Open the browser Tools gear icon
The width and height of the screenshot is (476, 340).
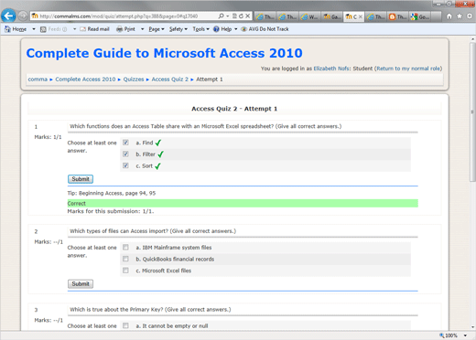pos(470,16)
